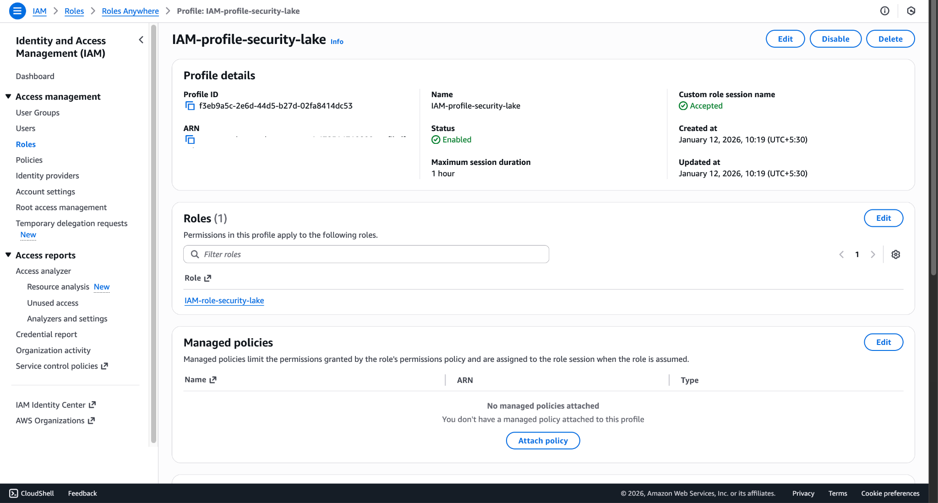Focus the Filter roles search field
Screen dimensions: 938x503
366,254
